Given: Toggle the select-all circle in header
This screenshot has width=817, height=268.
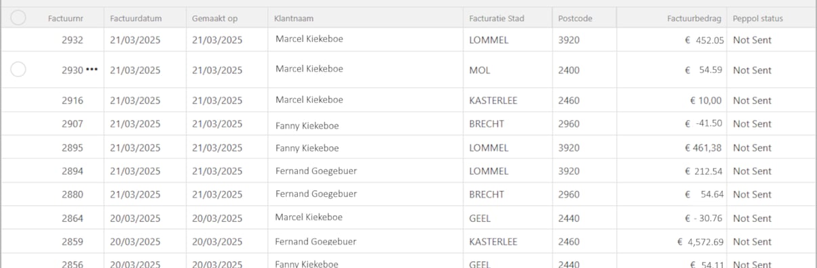Looking at the screenshot, I should point(18,18).
